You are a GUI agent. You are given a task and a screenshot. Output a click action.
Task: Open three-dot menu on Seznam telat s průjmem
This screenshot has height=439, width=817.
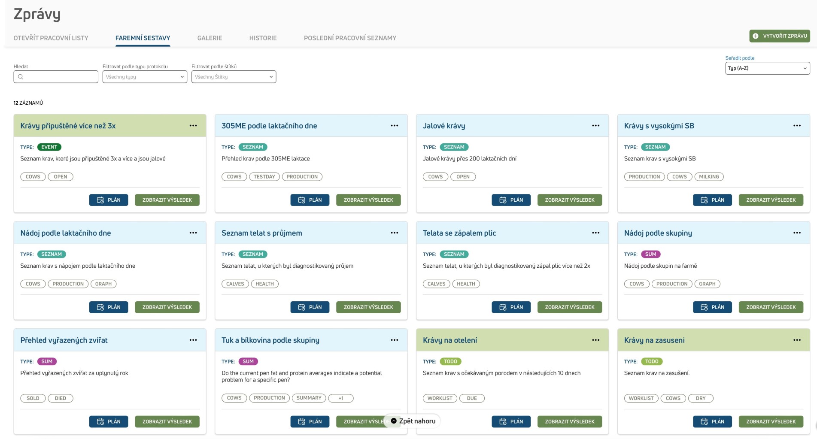click(395, 233)
